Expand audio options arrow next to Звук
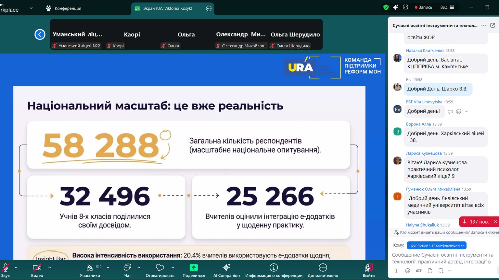The image size is (499, 280). [x=16, y=267]
